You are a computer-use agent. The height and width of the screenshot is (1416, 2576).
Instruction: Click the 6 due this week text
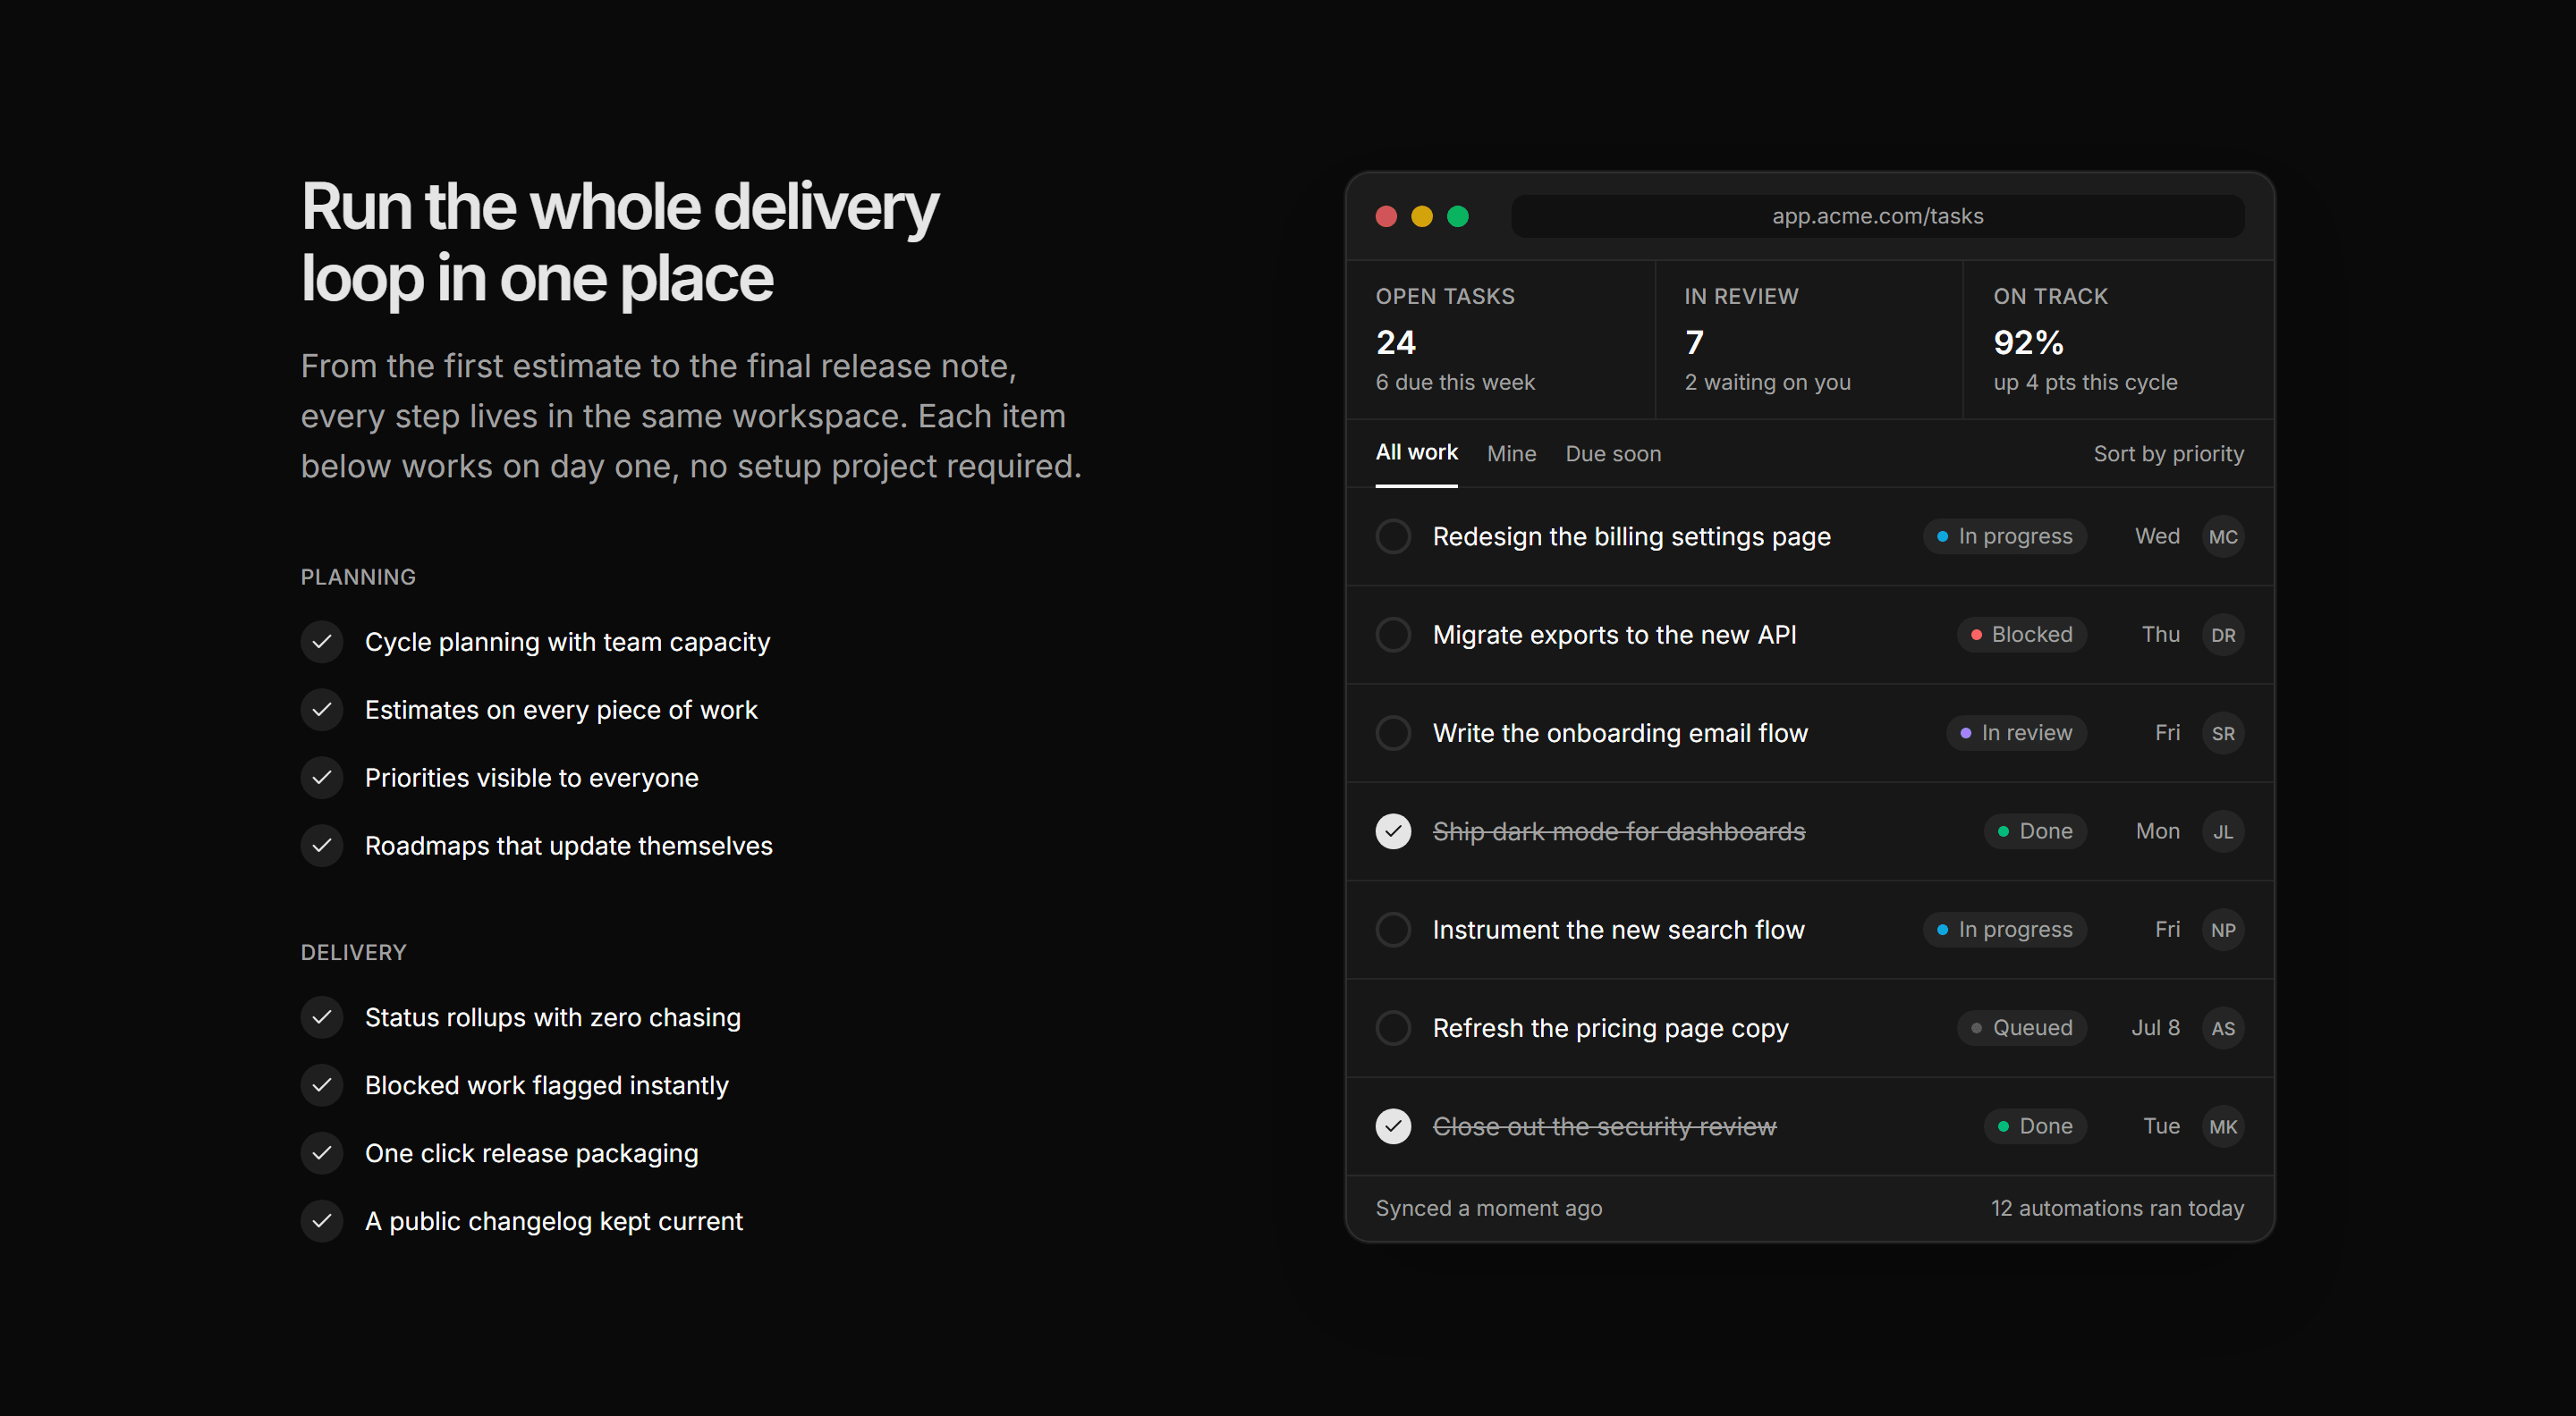click(x=1455, y=382)
